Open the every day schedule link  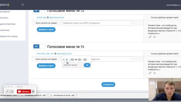tap(42, 18)
